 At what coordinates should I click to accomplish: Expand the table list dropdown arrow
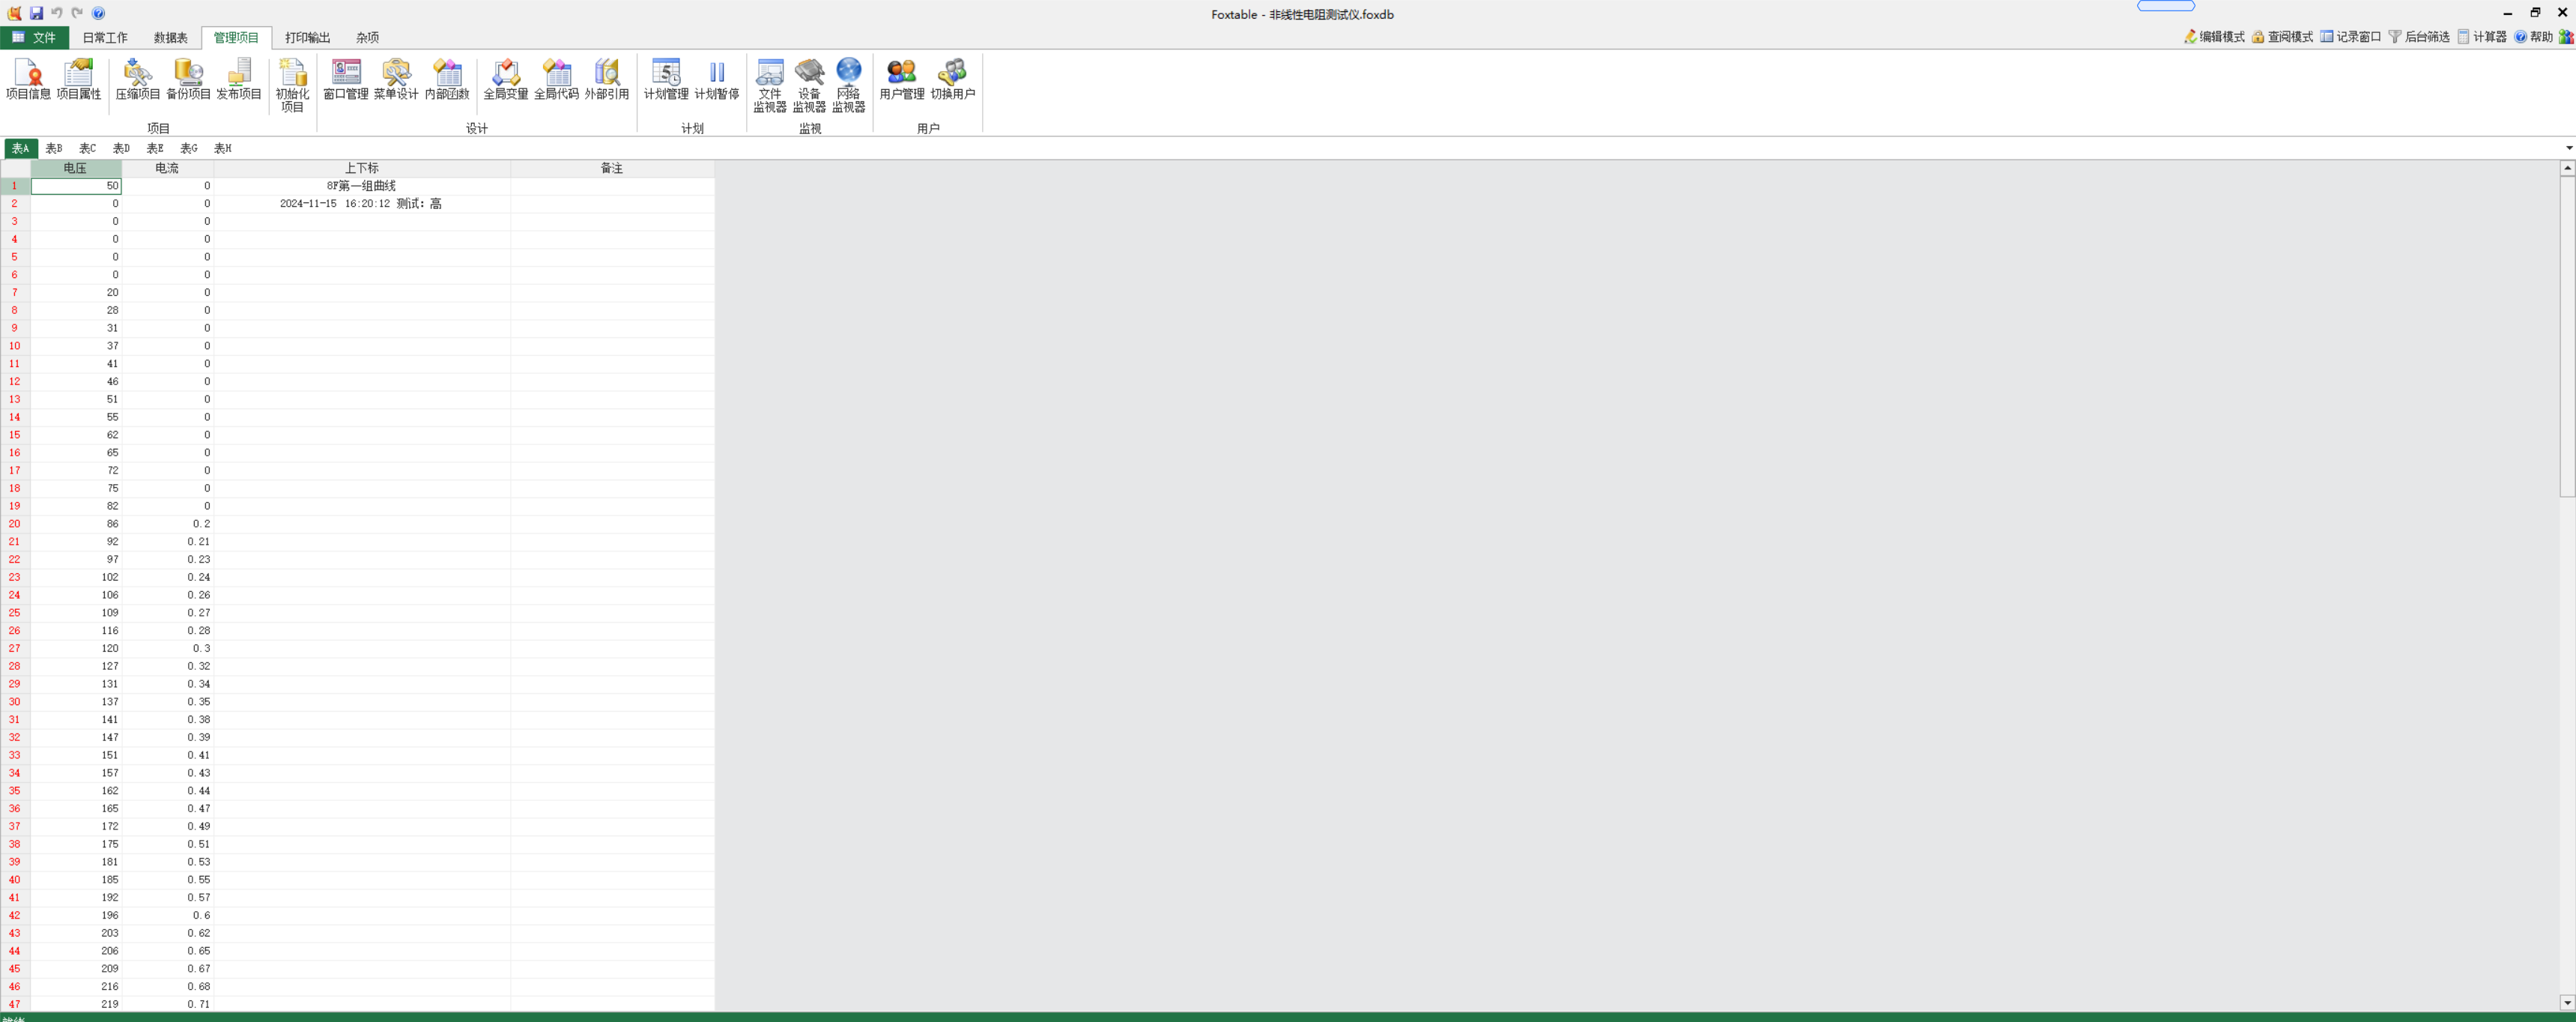(2568, 148)
